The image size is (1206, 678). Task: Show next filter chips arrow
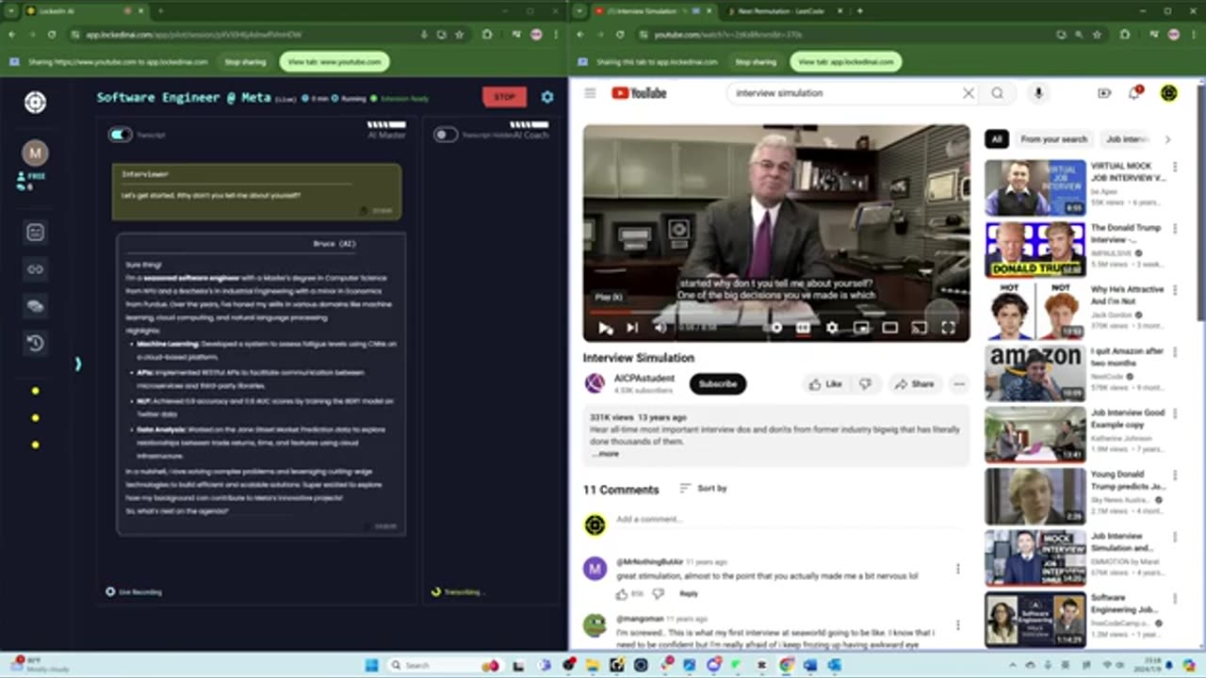1167,139
